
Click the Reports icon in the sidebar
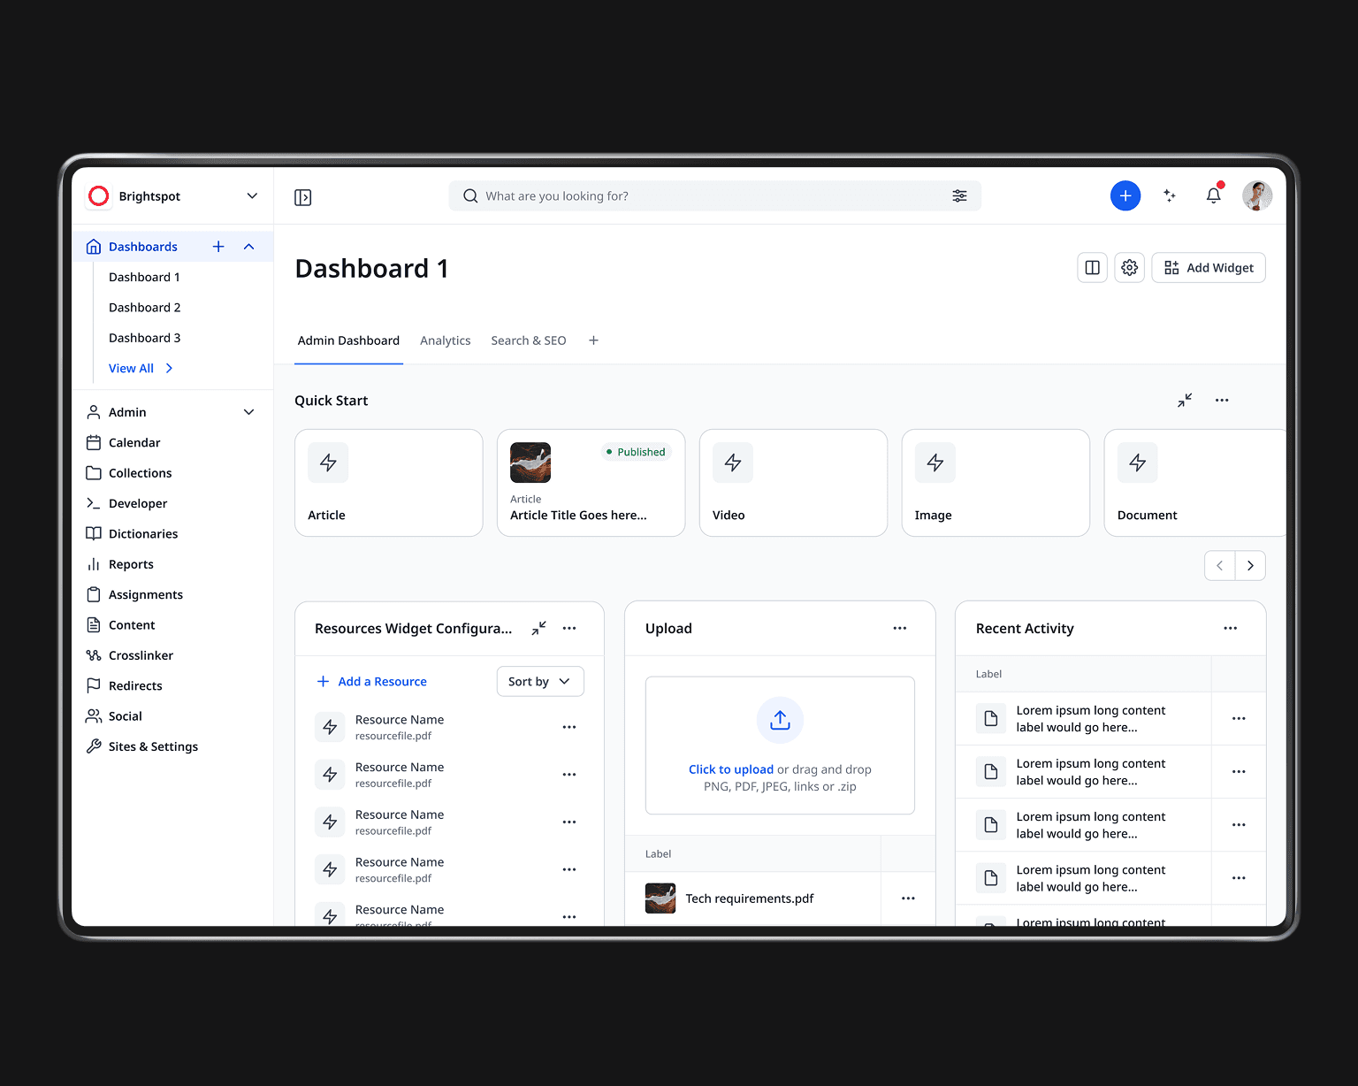coord(95,563)
